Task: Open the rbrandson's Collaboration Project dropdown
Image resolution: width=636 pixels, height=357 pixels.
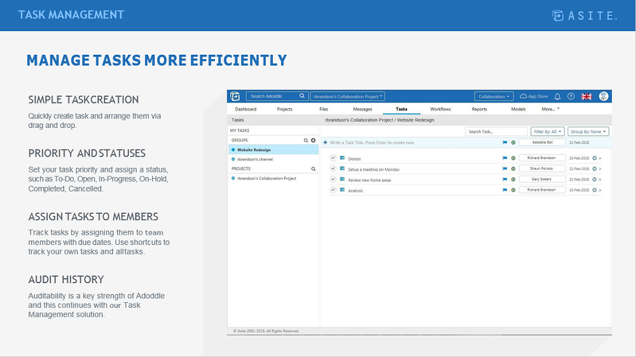Action: click(348, 97)
